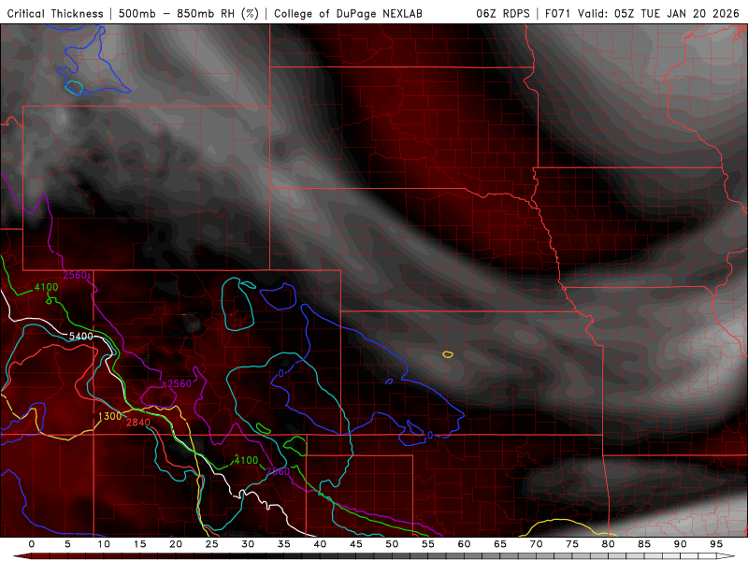The image size is (748, 561).
Task: Pick the "80" value on the scale
Action: coord(609,544)
